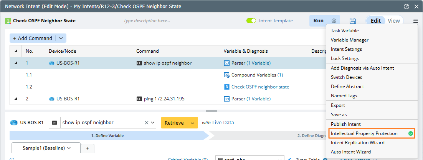The width and height of the screenshot is (423, 160).
Task: Open Intent Replication Wizard
Action: tap(357, 143)
